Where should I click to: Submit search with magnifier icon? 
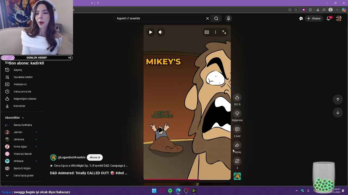point(216,18)
